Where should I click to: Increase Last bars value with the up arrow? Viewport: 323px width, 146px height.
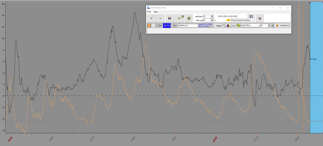212,16
